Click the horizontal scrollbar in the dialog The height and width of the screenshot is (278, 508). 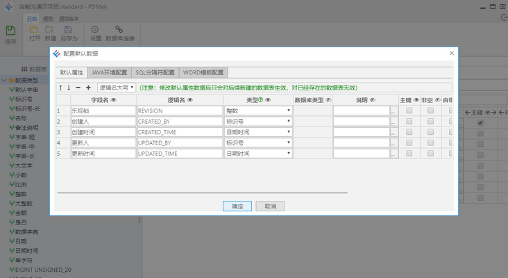202,193
